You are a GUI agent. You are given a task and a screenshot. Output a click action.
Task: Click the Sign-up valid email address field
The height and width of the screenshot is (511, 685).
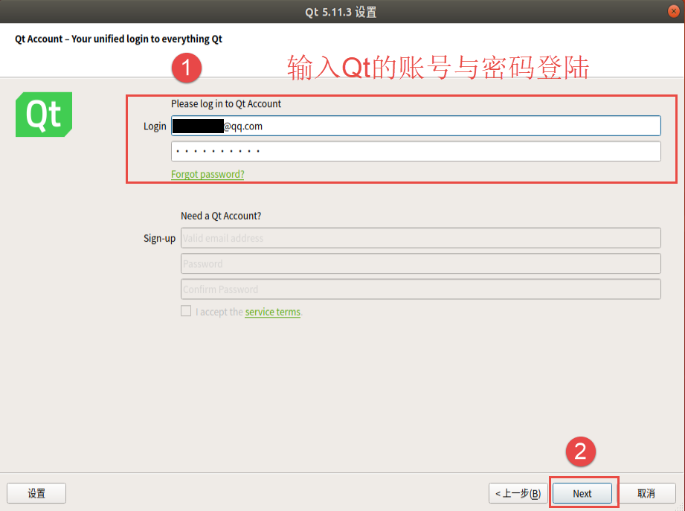421,238
